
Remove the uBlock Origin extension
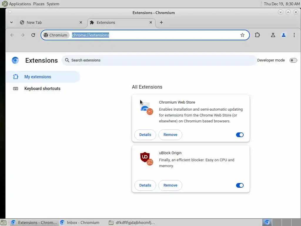click(170, 185)
